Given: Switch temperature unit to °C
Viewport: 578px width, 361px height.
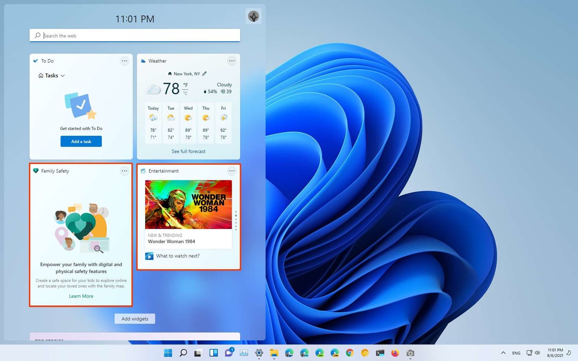Looking at the screenshot, I should tap(185, 93).
